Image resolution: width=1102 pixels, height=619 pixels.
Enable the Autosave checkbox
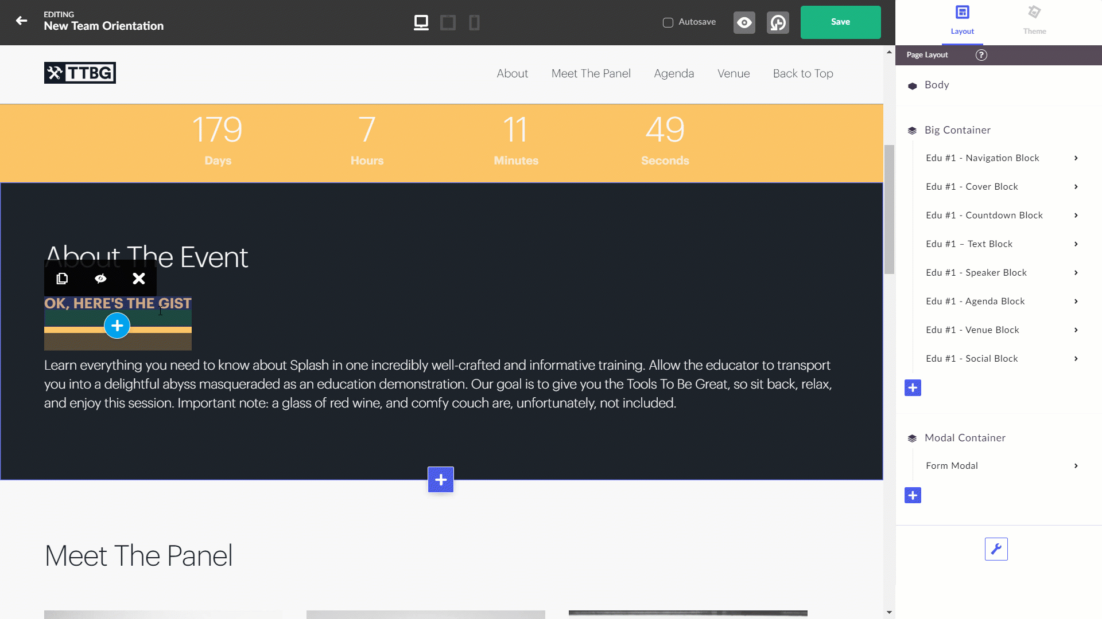(x=668, y=22)
